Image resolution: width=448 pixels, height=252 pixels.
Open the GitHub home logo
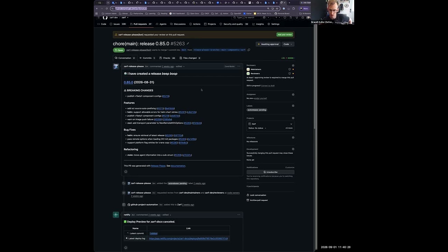click(x=105, y=17)
